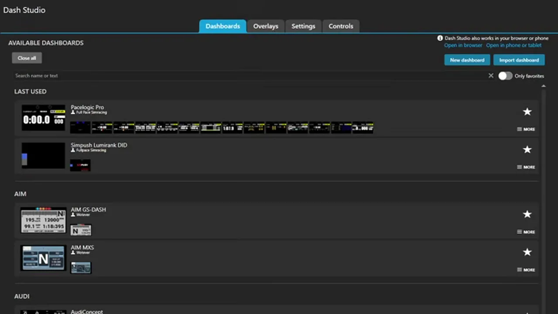Clear the search box with X icon
Image resolution: width=558 pixels, height=314 pixels.
click(491, 75)
